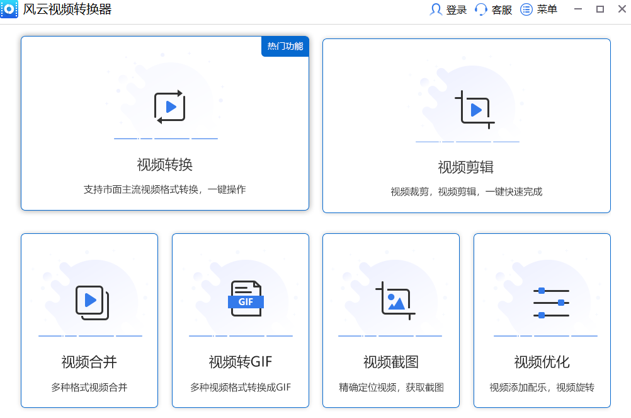Minimize the 风云视频转换器 window
This screenshot has width=631, height=418.
pyautogui.click(x=578, y=9)
